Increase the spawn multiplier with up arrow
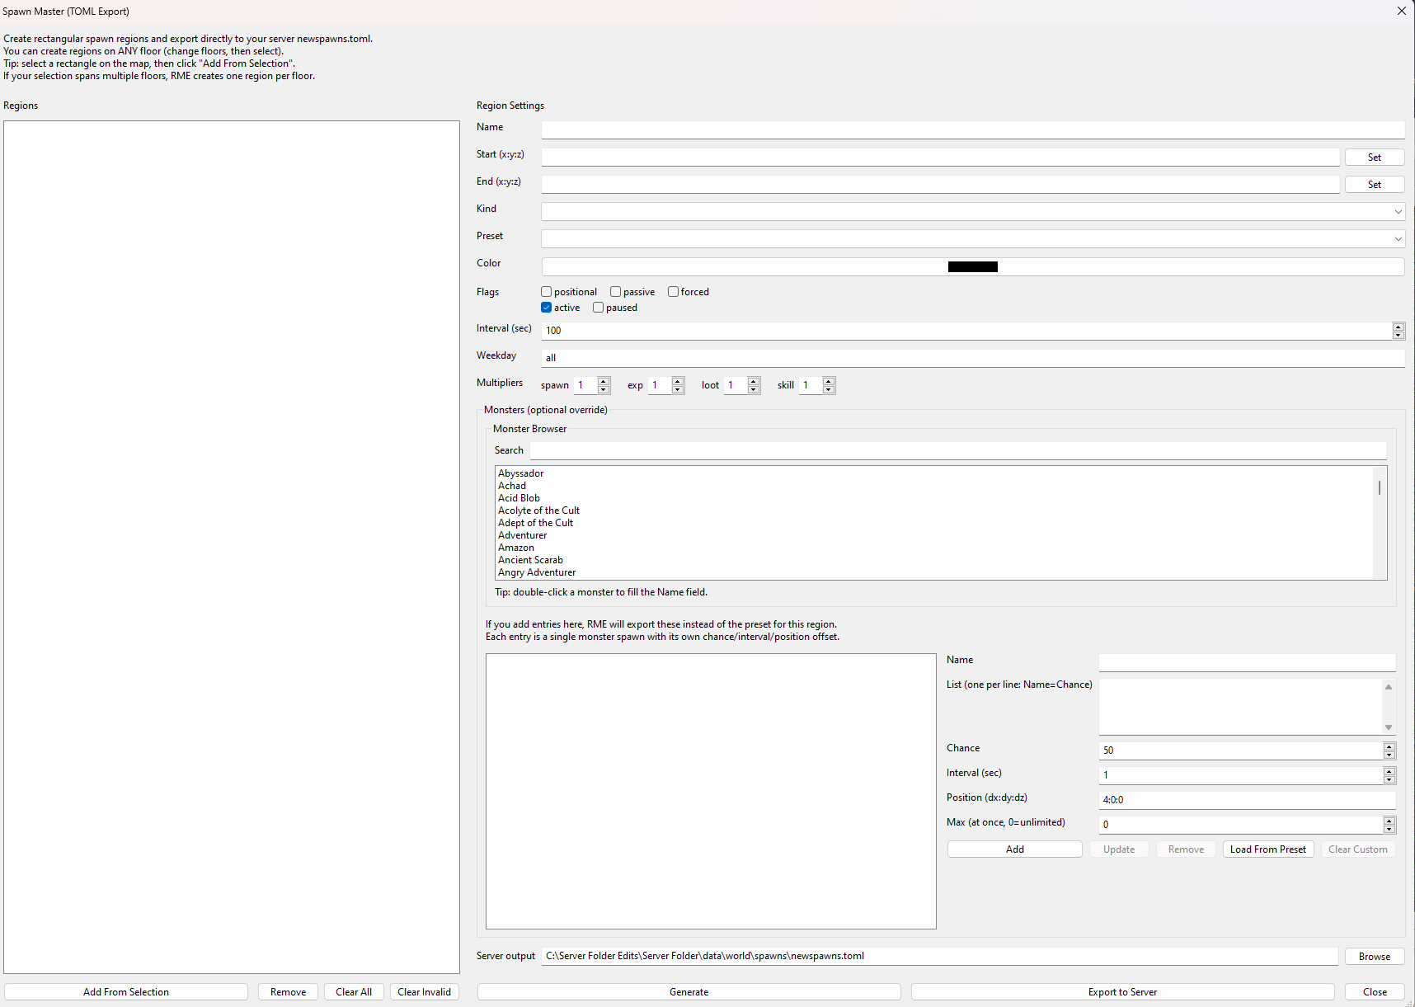Screen dimensions: 1415x1007 pos(604,381)
